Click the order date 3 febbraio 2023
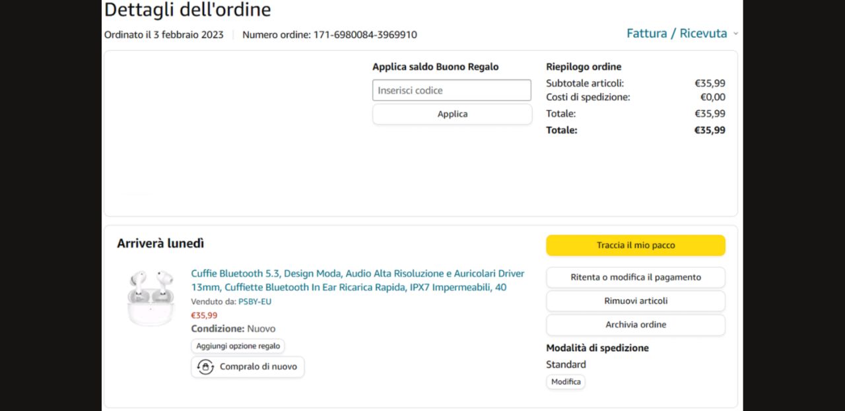Image resolution: width=845 pixels, height=411 pixels. [188, 35]
